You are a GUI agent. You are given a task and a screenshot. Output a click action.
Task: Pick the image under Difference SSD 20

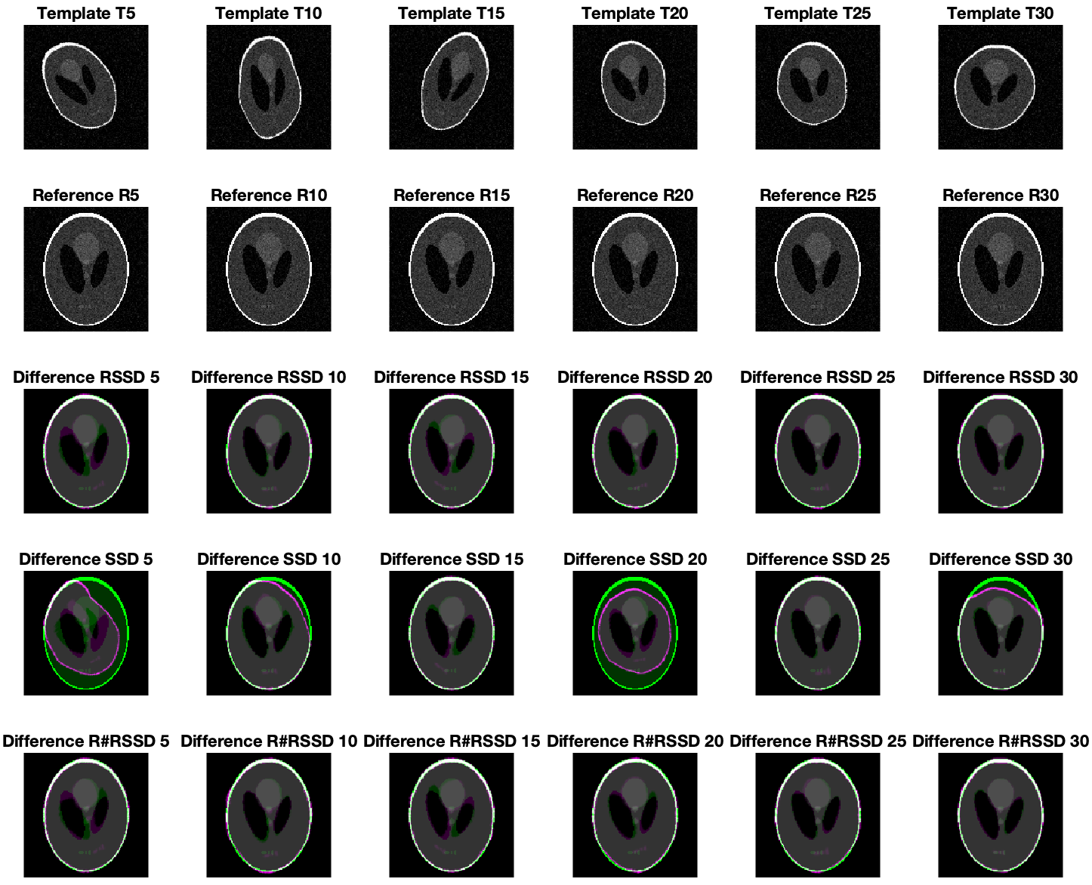pos(635,633)
